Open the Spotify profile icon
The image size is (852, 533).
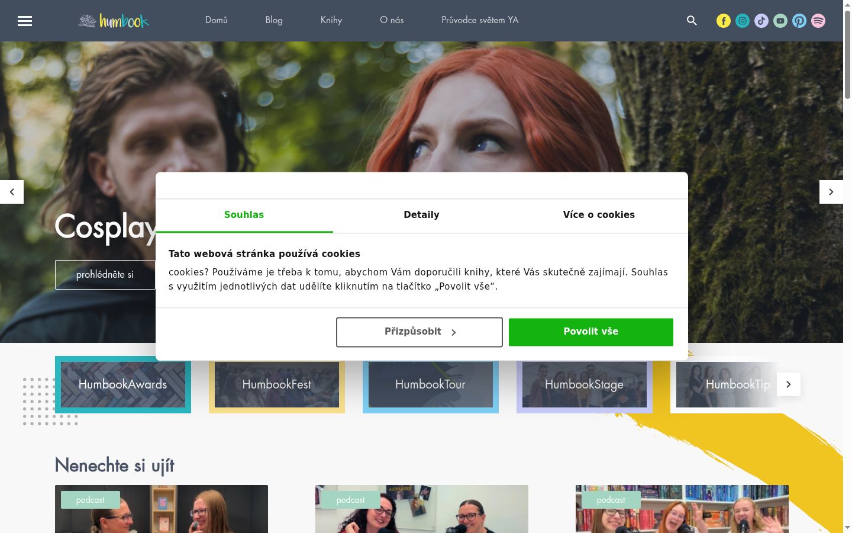(818, 21)
